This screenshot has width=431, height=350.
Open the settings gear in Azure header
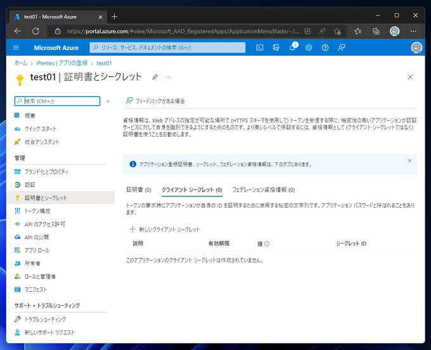tap(309, 48)
